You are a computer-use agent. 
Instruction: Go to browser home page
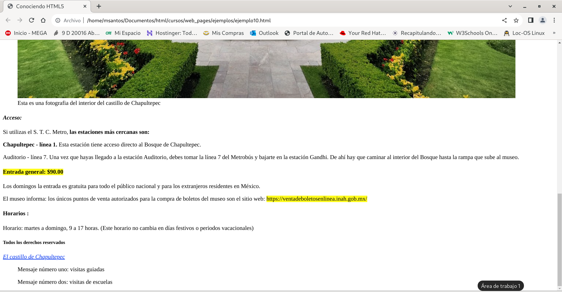point(43,20)
